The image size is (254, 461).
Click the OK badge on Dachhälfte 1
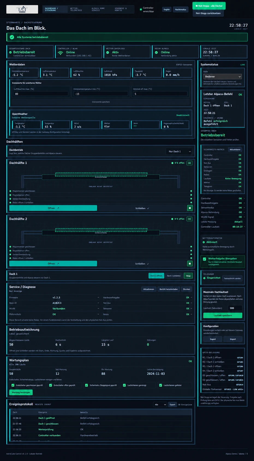[x=189, y=163]
